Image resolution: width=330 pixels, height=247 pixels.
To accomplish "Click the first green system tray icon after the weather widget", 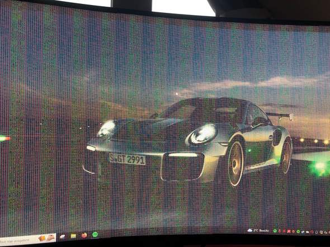I will (275, 231).
